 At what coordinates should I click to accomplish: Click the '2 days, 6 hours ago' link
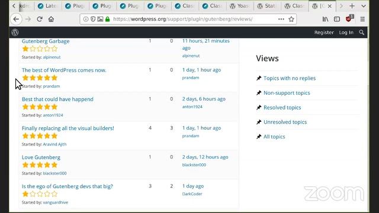204,99
